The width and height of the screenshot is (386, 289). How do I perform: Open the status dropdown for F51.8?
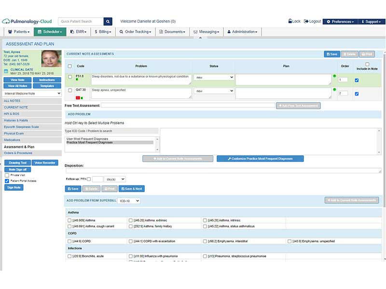click(x=214, y=77)
